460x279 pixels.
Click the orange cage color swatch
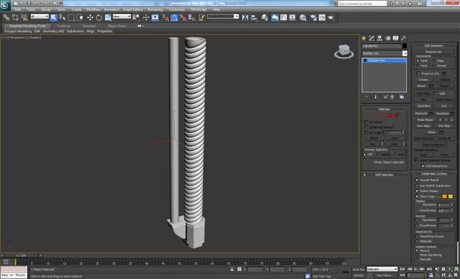coord(445,196)
